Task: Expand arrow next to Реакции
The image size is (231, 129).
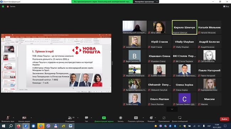Action: (155, 118)
